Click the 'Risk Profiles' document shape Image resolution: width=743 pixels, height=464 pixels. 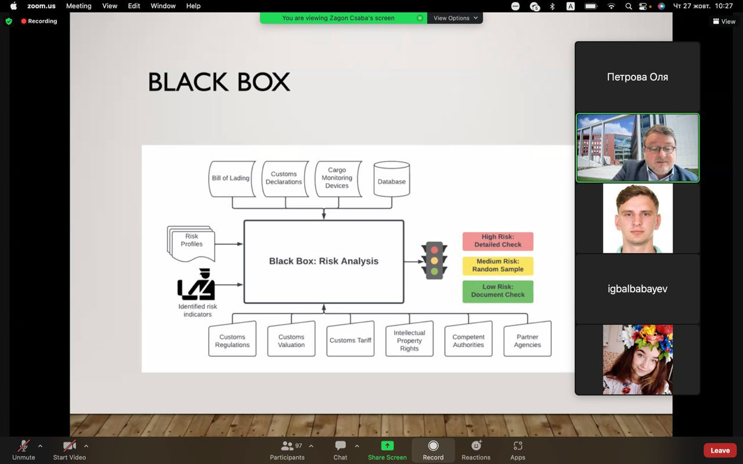(191, 243)
